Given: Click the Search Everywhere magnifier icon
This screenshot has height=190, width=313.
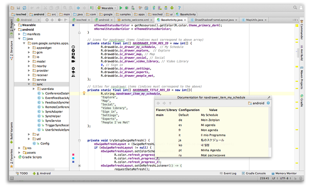Looking at the screenshot, I should pos(295,8).
